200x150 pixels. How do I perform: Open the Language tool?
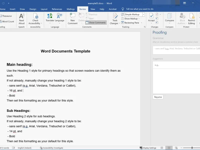point(59,19)
